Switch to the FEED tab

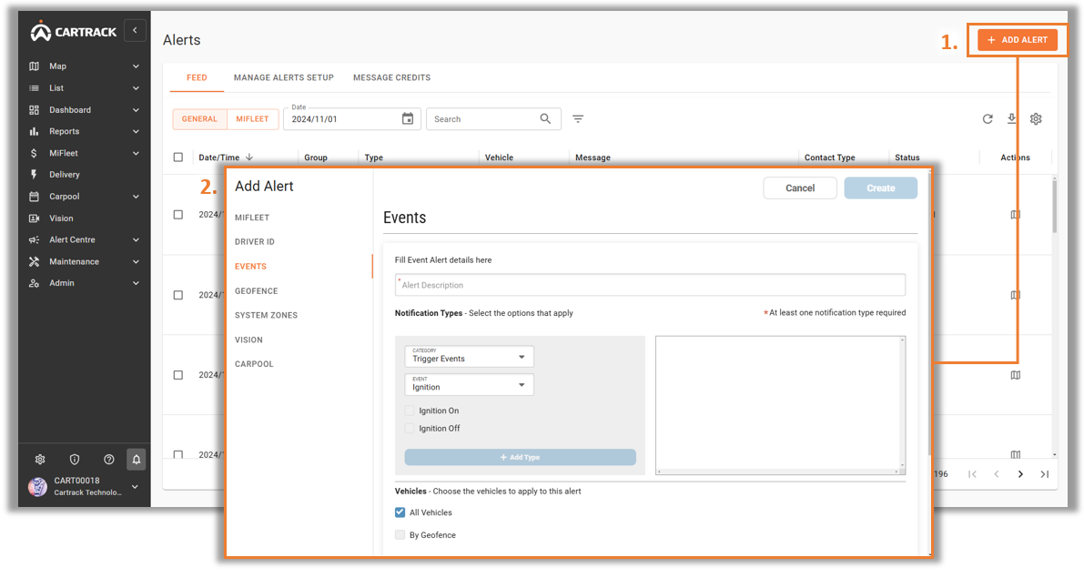tap(197, 78)
